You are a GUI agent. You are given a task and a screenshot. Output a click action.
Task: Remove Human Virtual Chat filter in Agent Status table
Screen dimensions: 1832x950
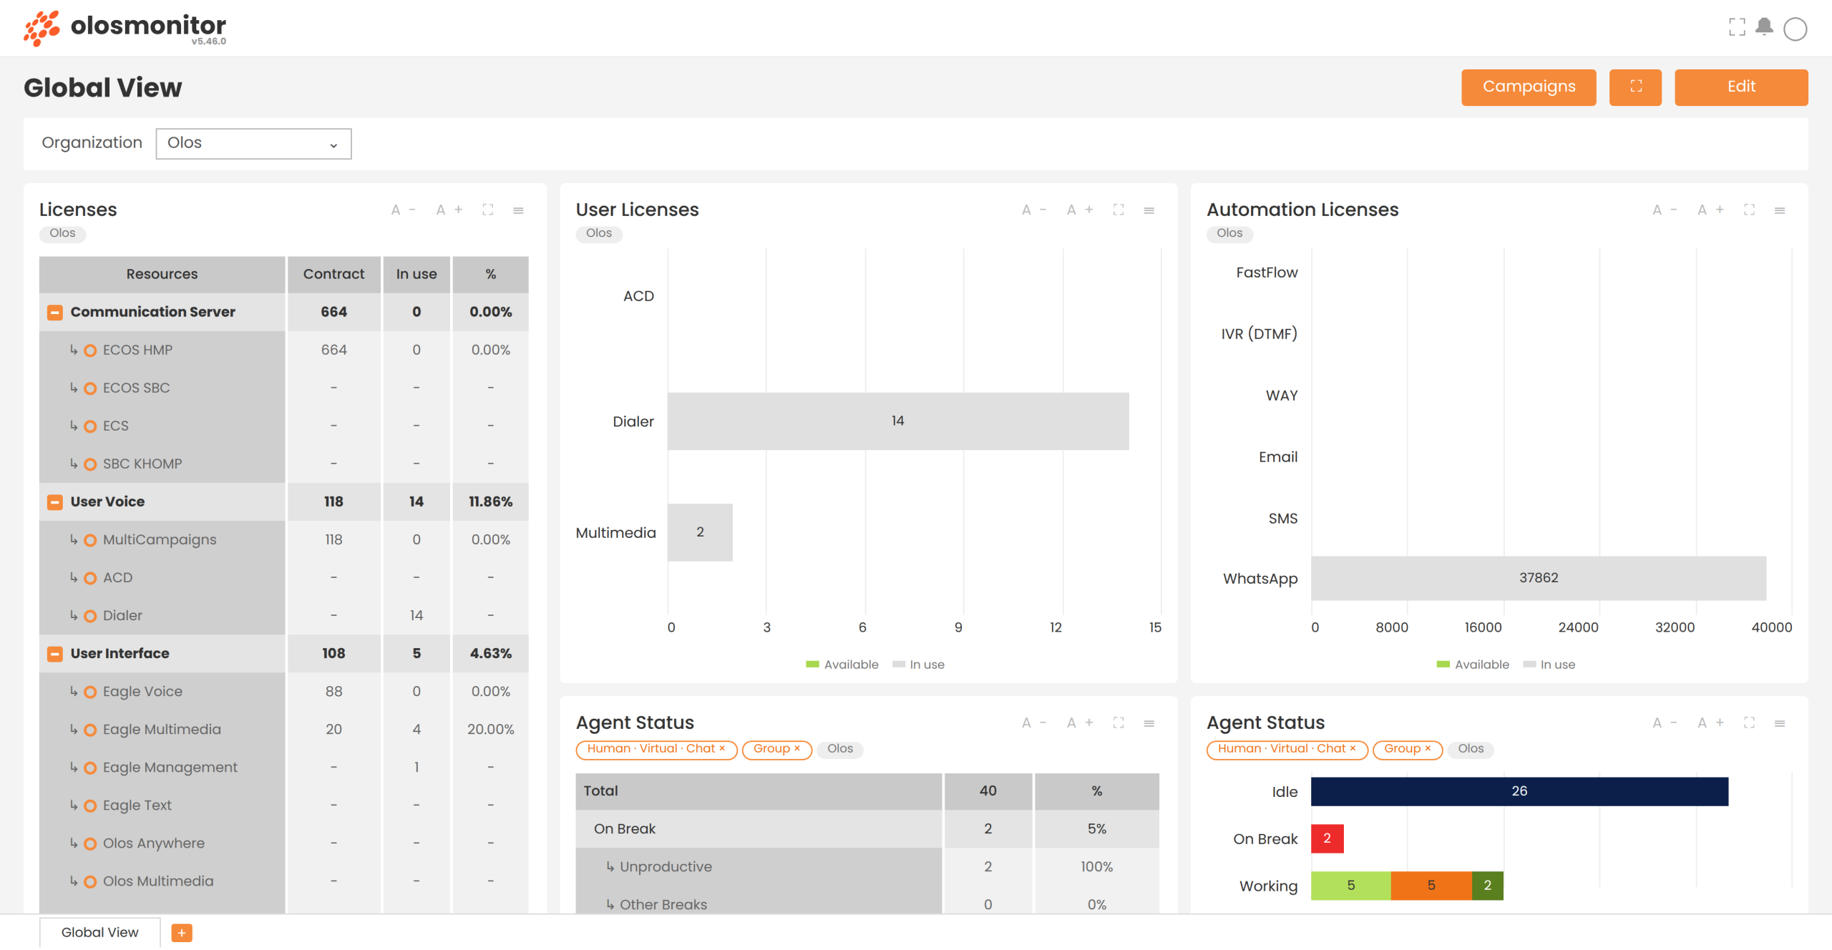click(x=722, y=748)
